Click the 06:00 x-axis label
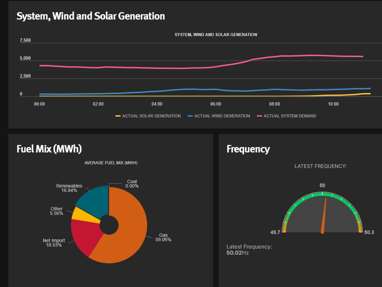382x287 pixels. point(216,104)
